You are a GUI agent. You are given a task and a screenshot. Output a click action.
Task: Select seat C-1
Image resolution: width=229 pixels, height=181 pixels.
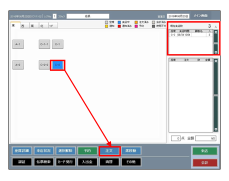tap(57, 44)
